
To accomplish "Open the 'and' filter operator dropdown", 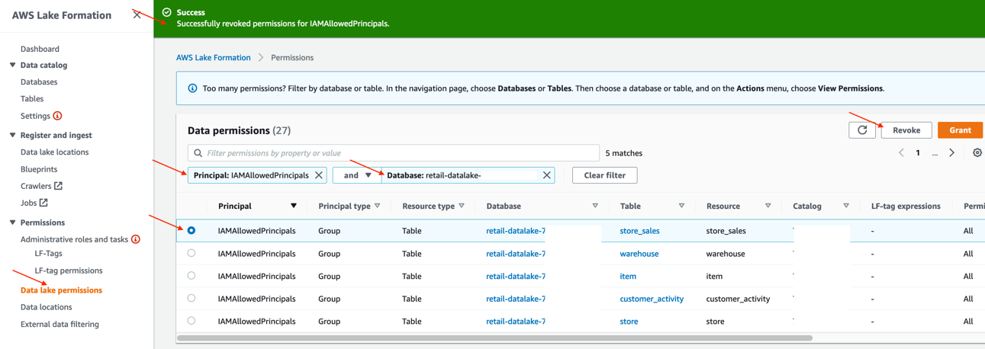I will [x=356, y=175].
